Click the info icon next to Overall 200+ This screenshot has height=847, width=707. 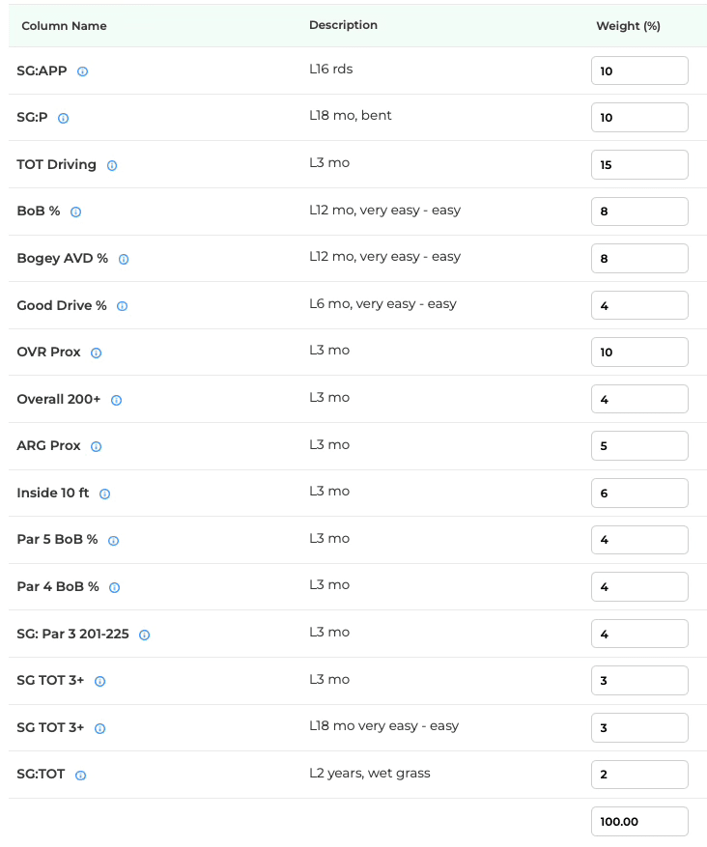coord(116,400)
